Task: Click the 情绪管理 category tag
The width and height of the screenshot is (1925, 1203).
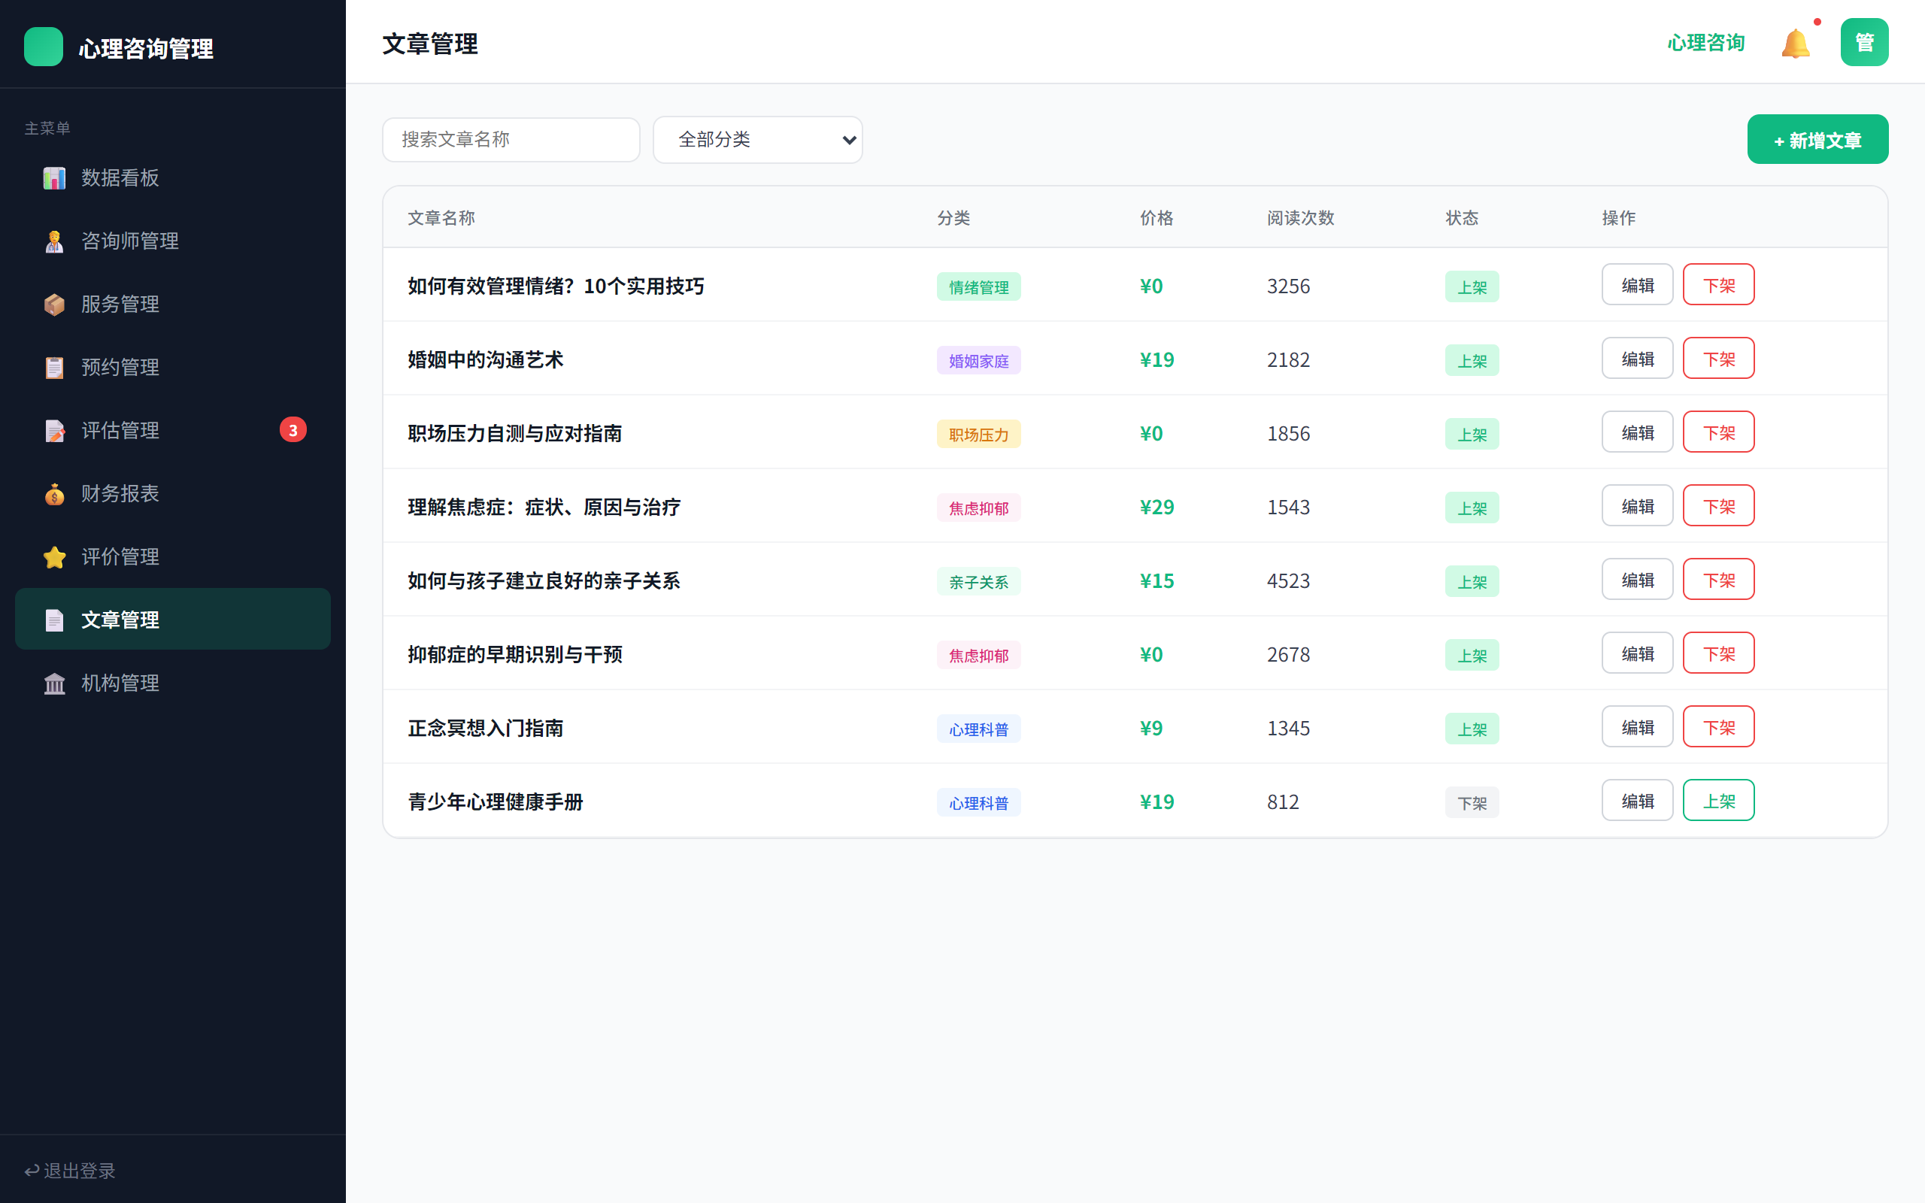Action: [978, 286]
